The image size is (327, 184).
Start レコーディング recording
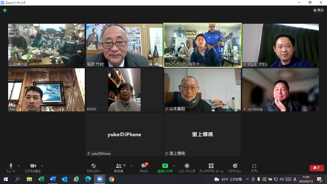(187, 168)
